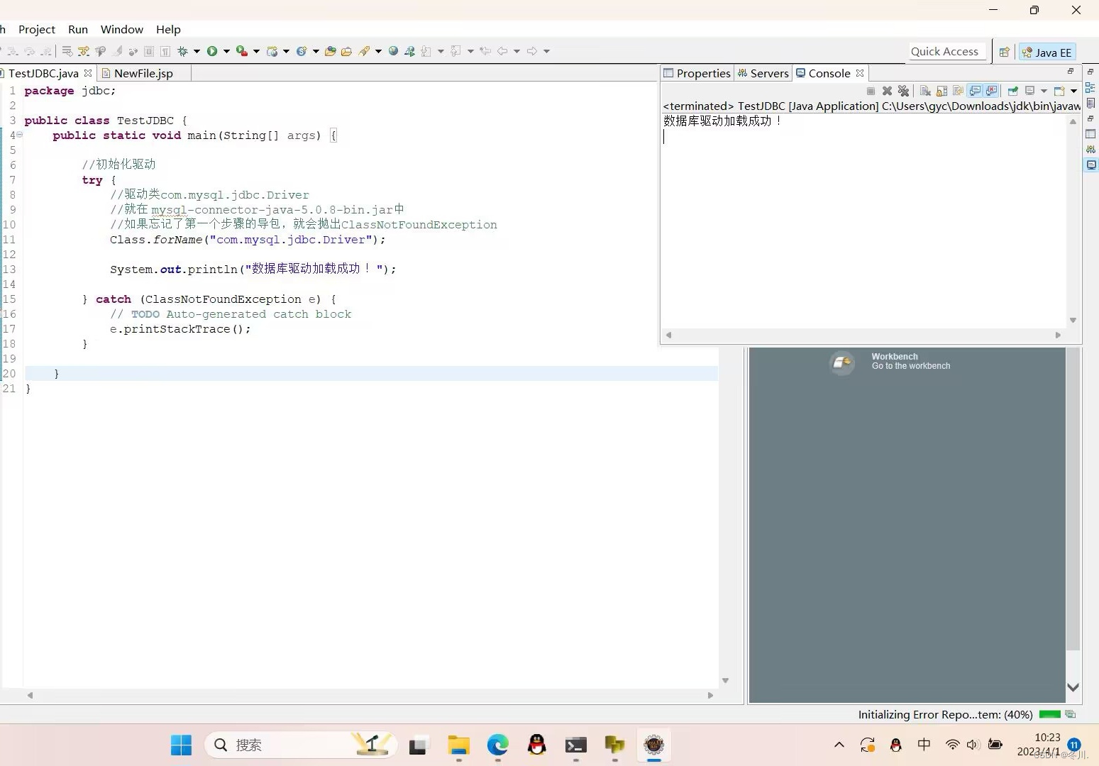This screenshot has width=1099, height=766.
Task: Click the Open Perspective icon
Action: (x=1004, y=52)
